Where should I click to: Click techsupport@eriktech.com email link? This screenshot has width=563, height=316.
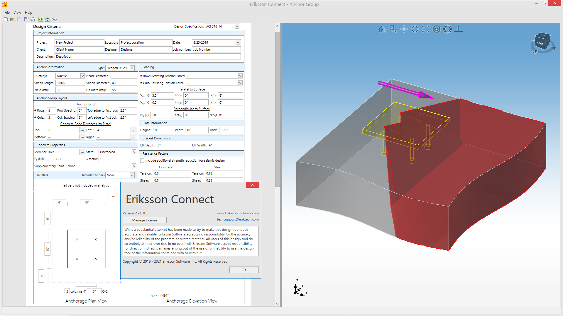coord(238,219)
